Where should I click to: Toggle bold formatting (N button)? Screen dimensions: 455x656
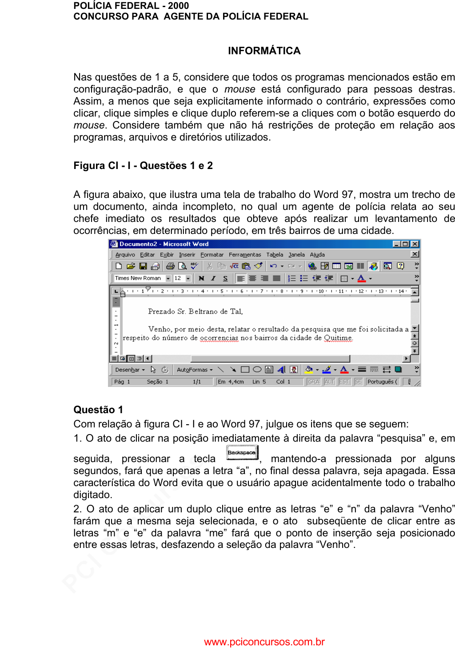click(201, 278)
